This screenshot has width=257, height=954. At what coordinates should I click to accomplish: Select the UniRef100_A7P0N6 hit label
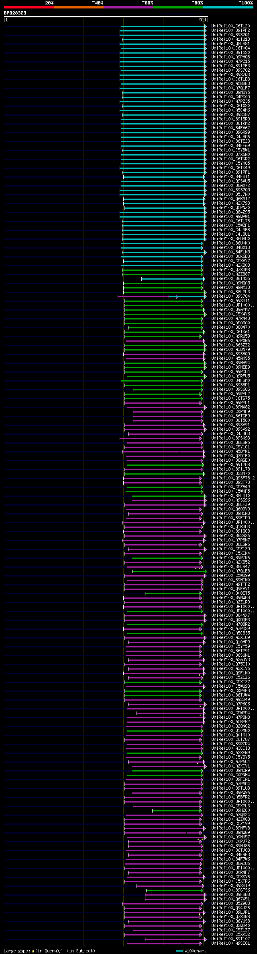(x=230, y=340)
